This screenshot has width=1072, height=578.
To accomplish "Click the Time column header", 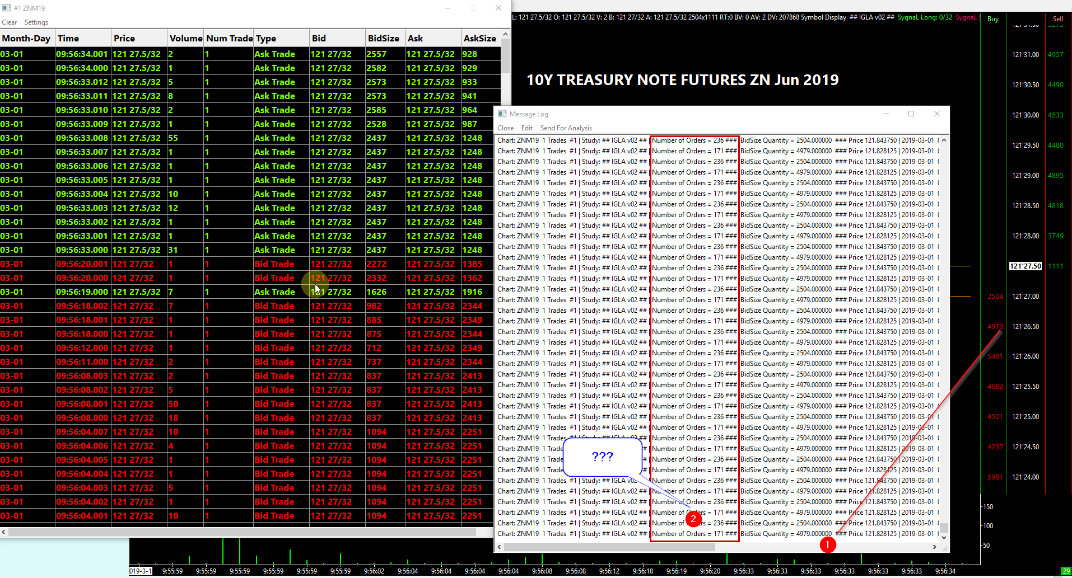I will [83, 38].
